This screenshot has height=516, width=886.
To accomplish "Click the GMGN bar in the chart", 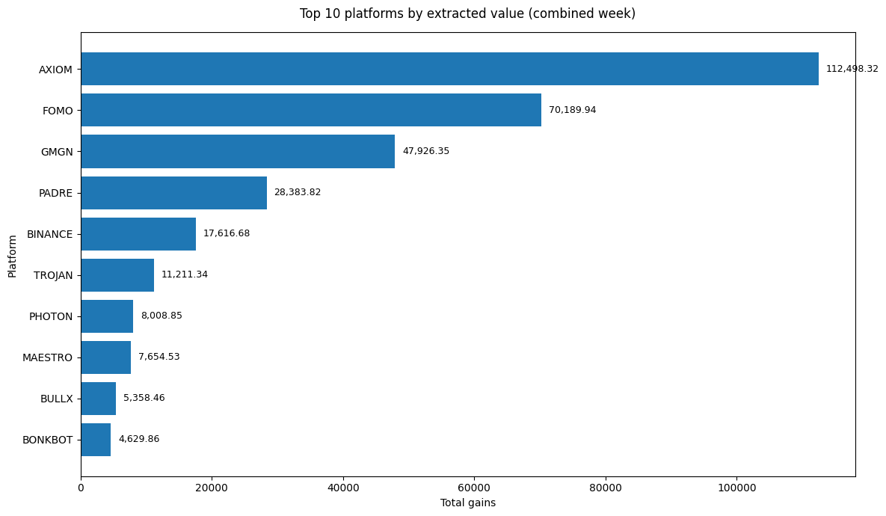I will (x=238, y=151).
